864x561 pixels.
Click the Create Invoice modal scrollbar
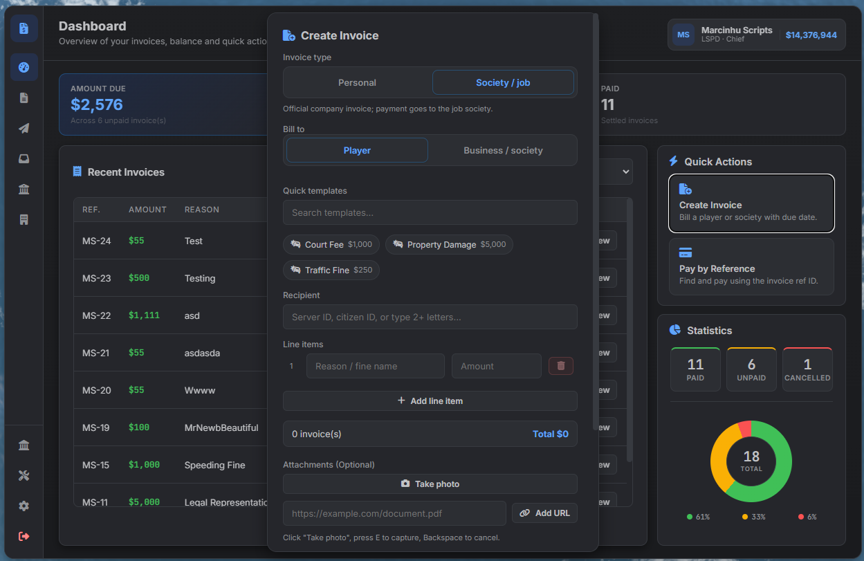click(596, 221)
